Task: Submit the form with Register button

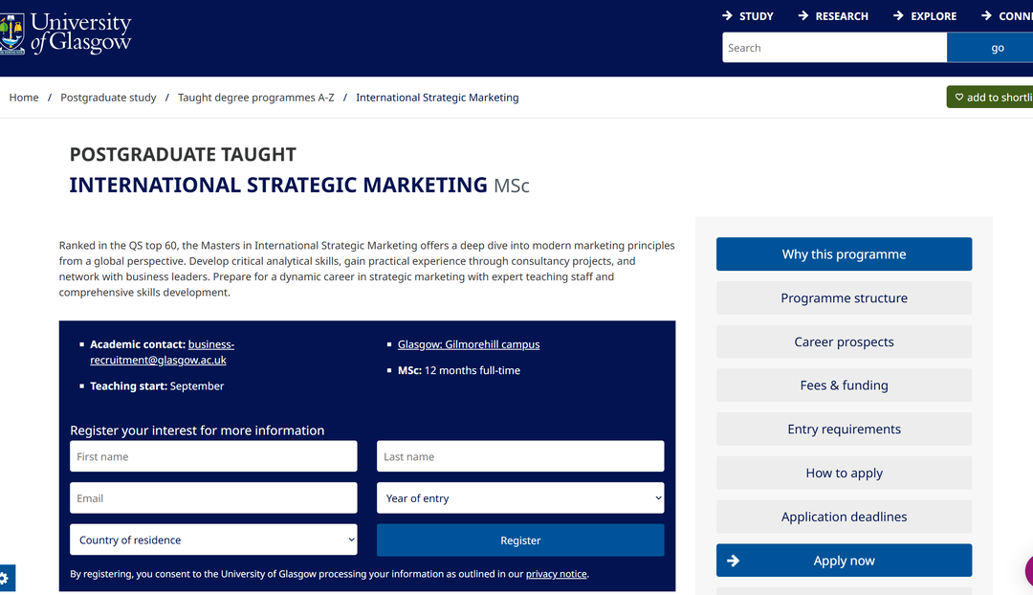Action: pyautogui.click(x=520, y=540)
